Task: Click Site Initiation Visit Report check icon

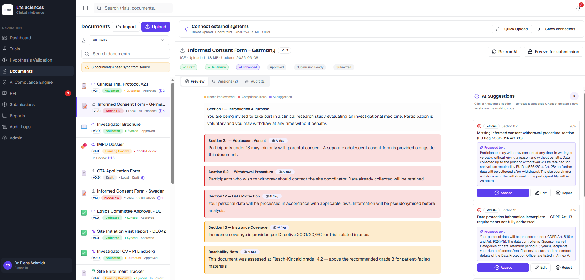Action: point(84,233)
